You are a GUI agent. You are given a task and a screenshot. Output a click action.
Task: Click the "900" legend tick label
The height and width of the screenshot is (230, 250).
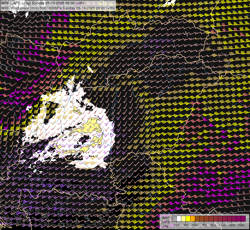pyautogui.click(x=213, y=225)
